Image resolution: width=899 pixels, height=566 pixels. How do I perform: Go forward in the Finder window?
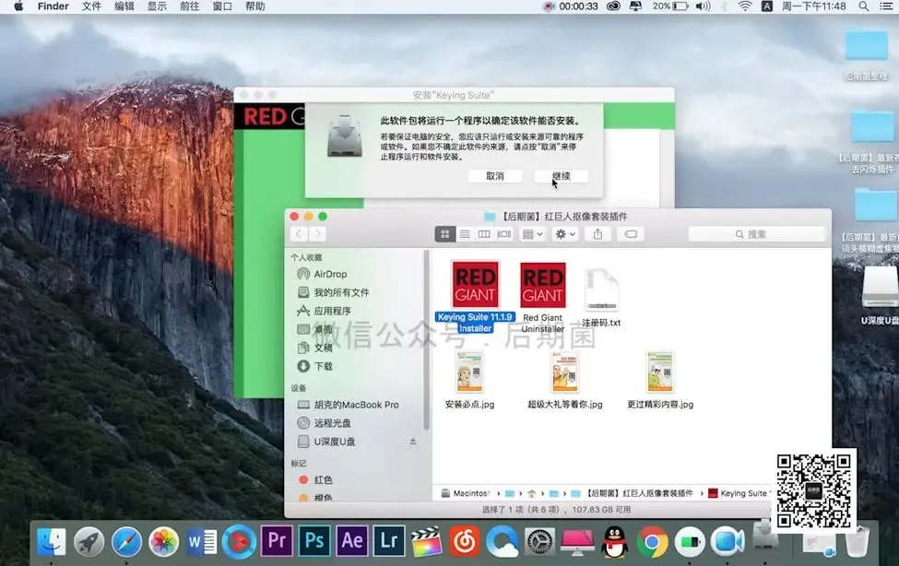point(317,234)
